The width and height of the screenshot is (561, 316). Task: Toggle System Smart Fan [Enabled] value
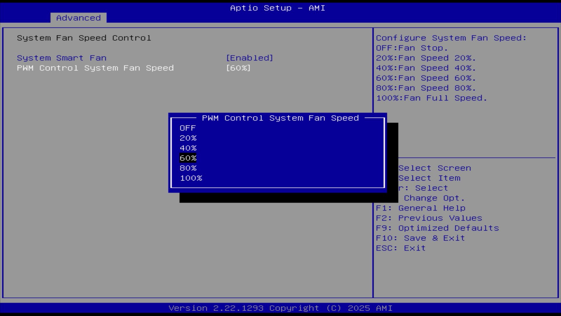tap(250, 58)
